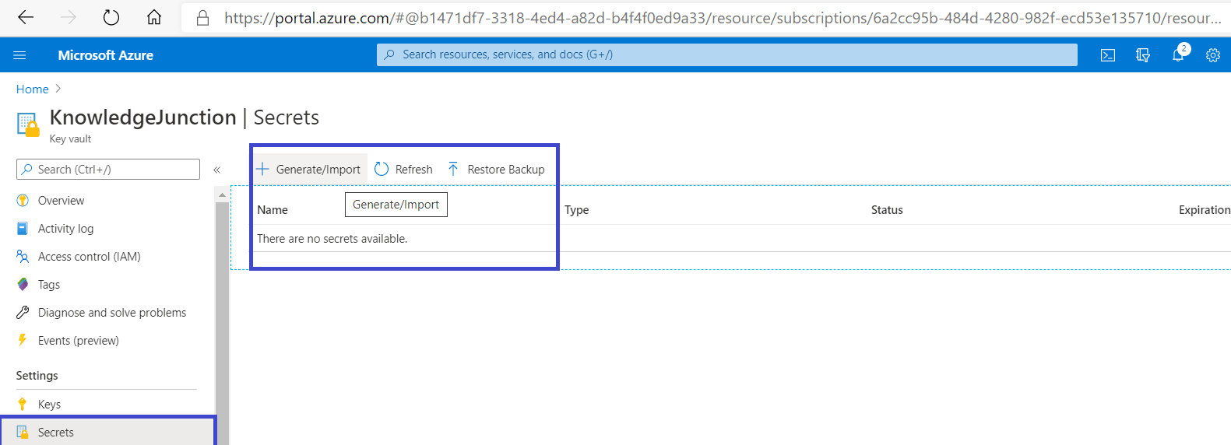This screenshot has height=445, width=1231.
Task: Open the Directory and subscription filter icon
Action: (x=1143, y=55)
